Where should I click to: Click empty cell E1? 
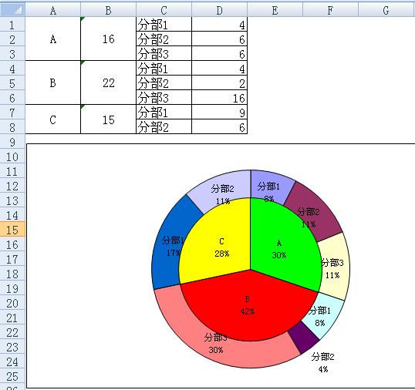(x=275, y=25)
